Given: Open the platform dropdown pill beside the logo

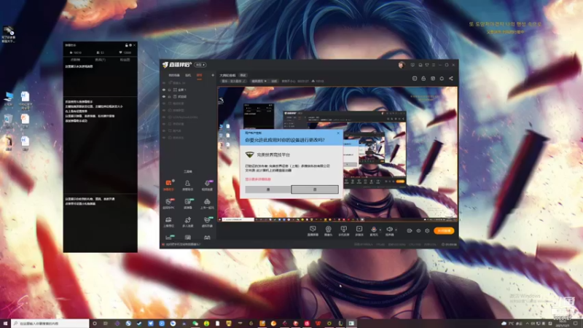Looking at the screenshot, I should pos(200,65).
